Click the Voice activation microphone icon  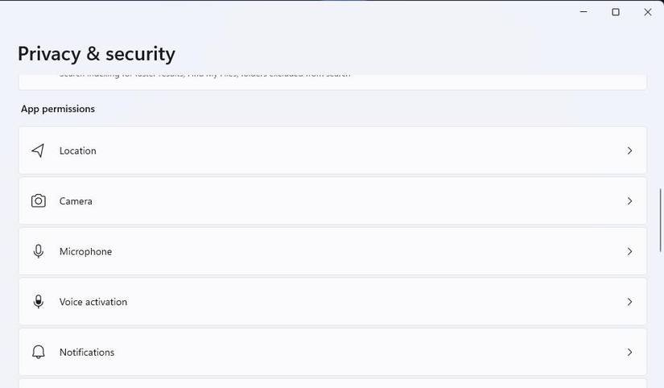38,302
